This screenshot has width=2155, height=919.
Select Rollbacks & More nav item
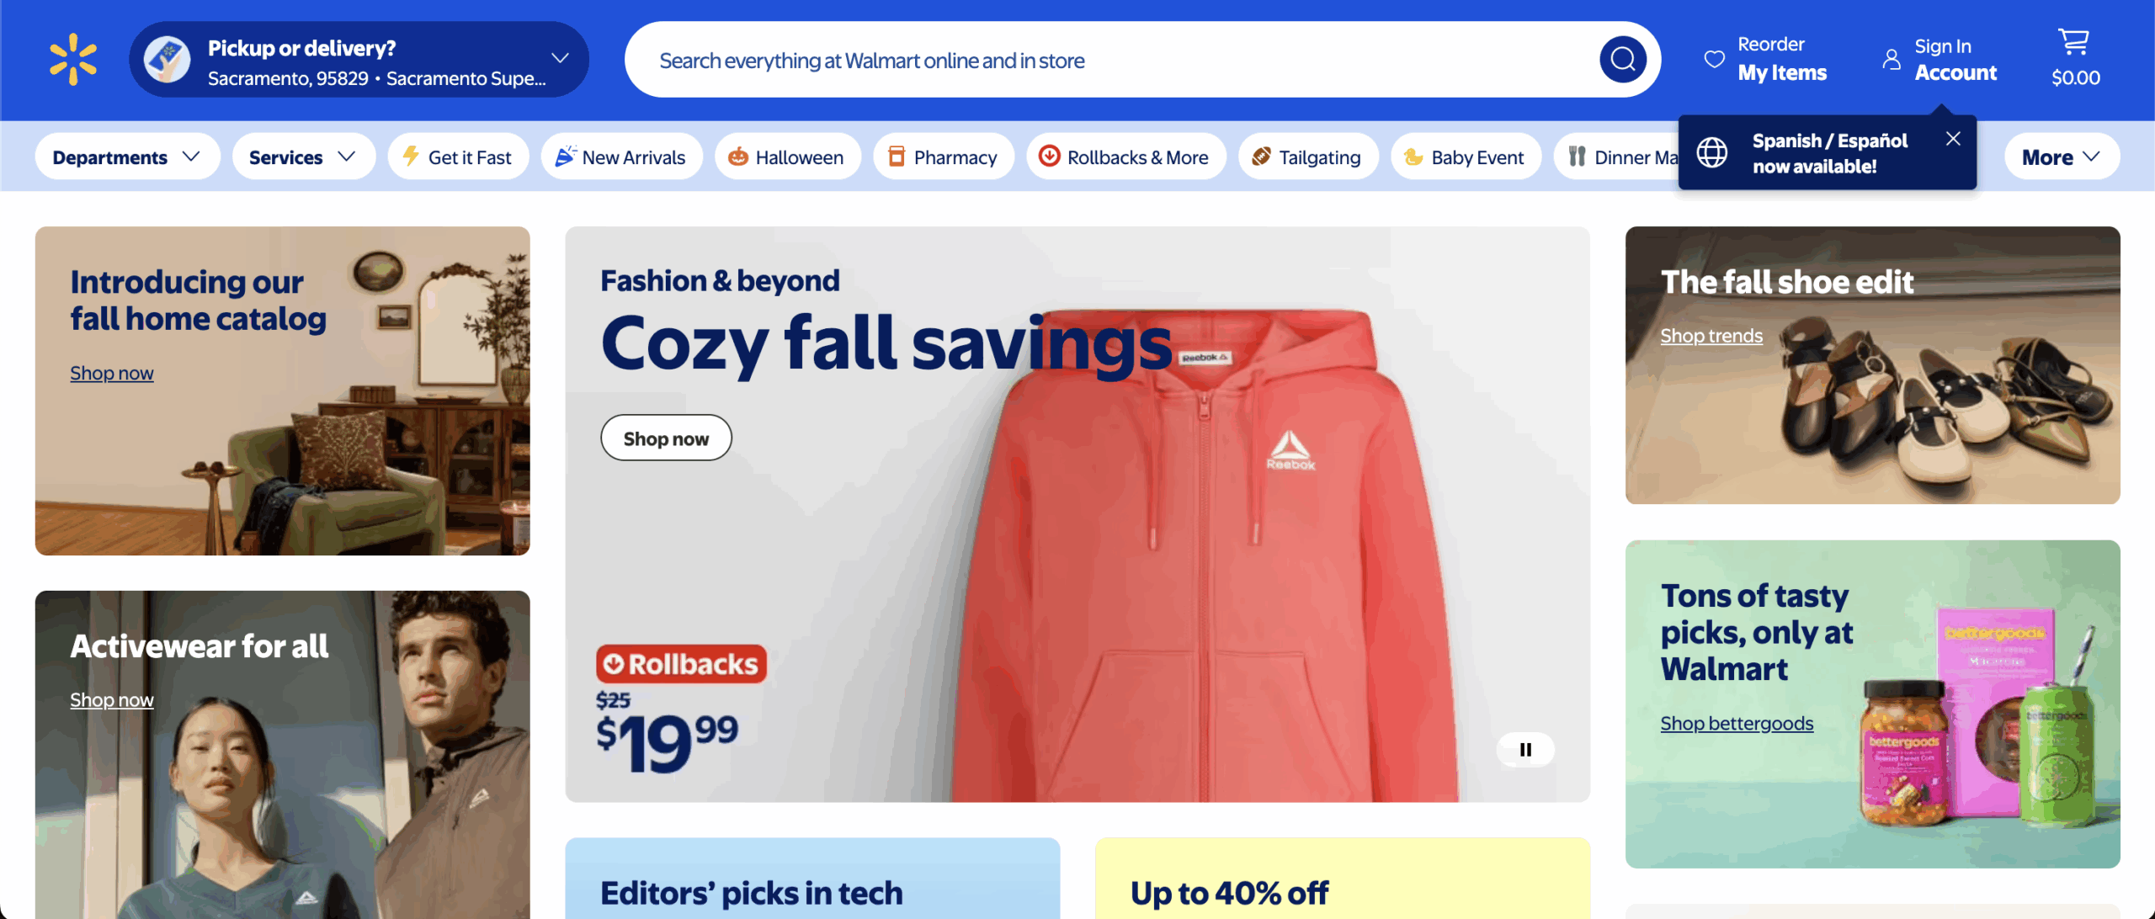click(x=1125, y=157)
